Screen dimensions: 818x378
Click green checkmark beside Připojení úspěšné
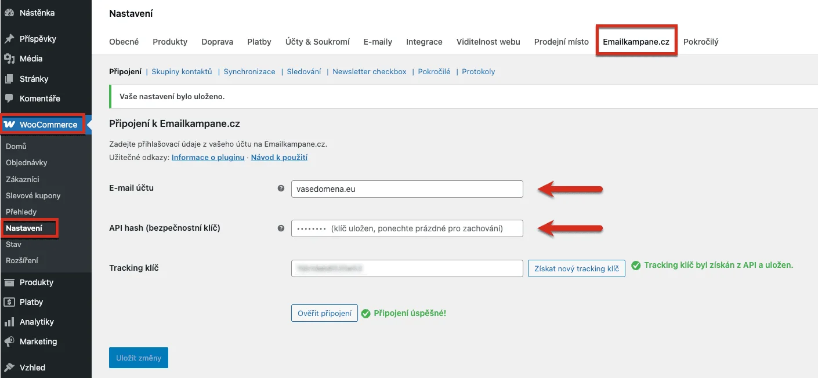tap(366, 314)
